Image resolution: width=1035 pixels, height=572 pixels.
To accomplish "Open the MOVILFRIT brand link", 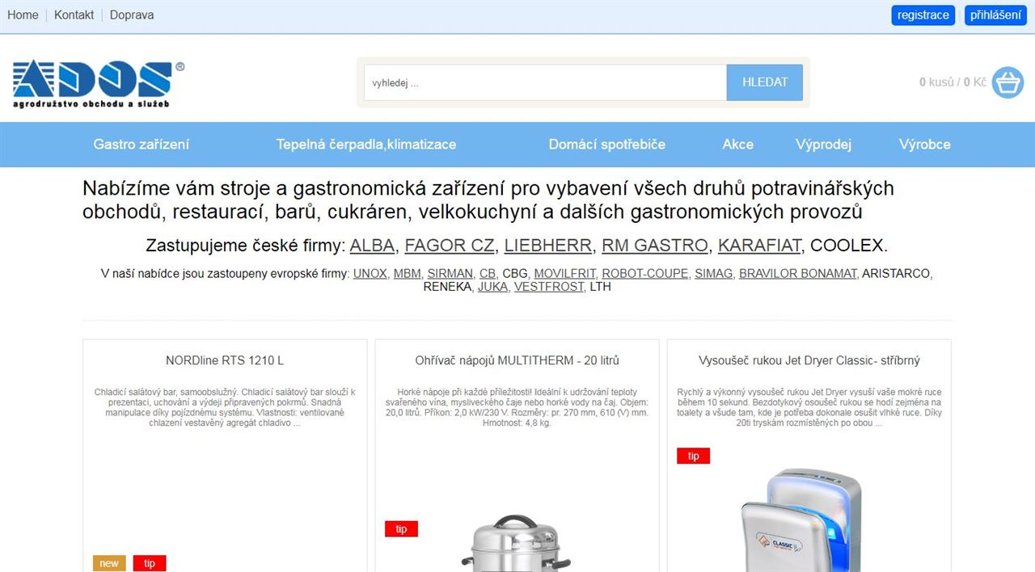I will pos(564,274).
